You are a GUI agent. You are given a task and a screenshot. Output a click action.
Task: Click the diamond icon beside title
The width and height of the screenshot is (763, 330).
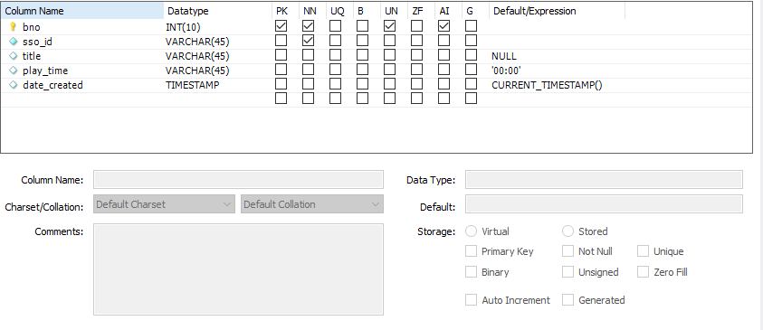[14, 56]
